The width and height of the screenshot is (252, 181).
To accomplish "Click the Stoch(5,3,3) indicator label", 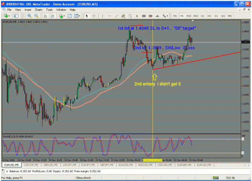I will [18, 137].
